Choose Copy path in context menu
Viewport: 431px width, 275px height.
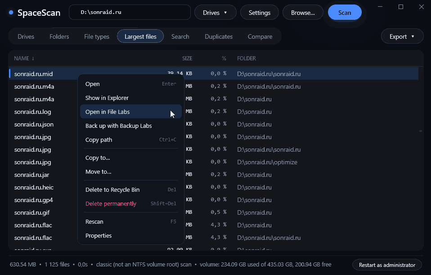coord(131,140)
